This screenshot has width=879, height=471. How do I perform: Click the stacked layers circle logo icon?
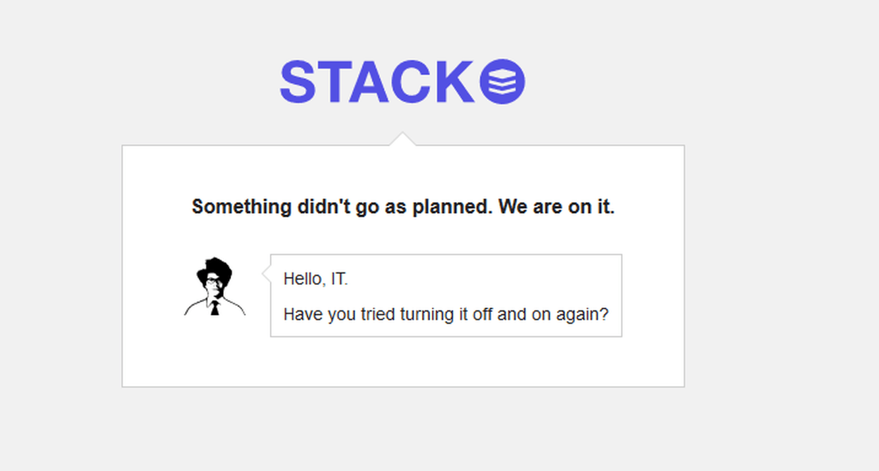(x=502, y=82)
